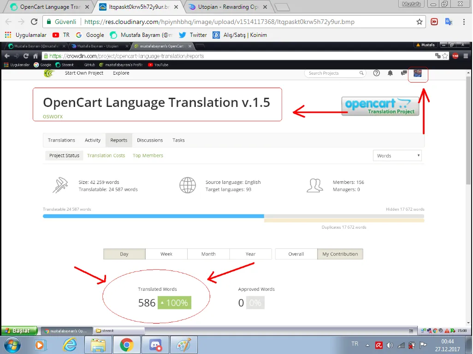
Task: Select the Reports tab
Action: click(x=118, y=140)
